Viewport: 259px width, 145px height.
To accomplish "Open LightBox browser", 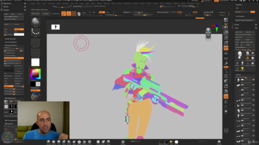I will click(46, 14).
